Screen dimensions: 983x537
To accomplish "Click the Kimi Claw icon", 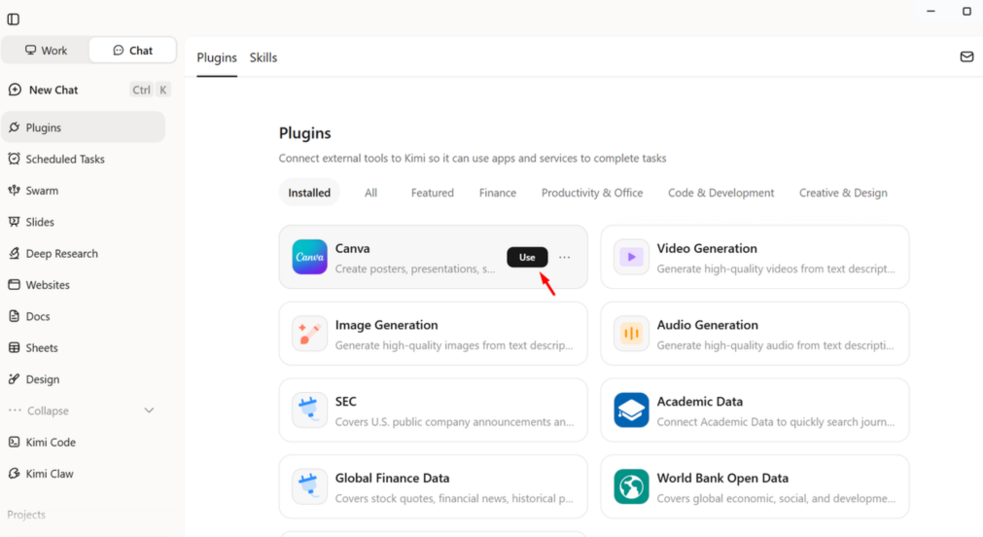I will coord(14,474).
